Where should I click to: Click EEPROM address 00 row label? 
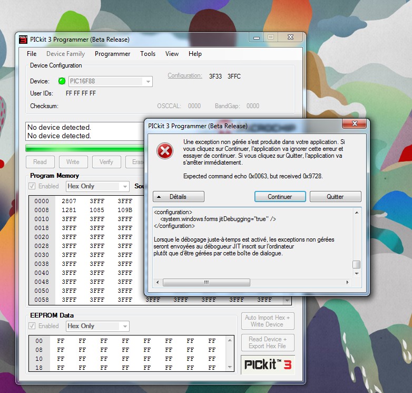[39, 341]
